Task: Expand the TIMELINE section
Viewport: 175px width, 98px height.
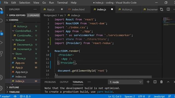Action: tap(23, 92)
